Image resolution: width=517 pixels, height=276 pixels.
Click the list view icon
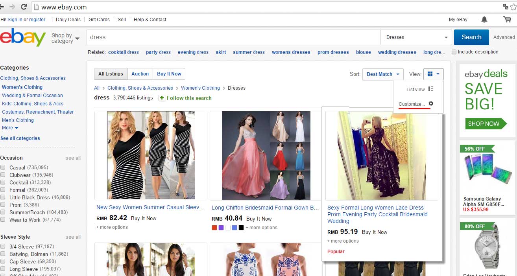pos(431,89)
